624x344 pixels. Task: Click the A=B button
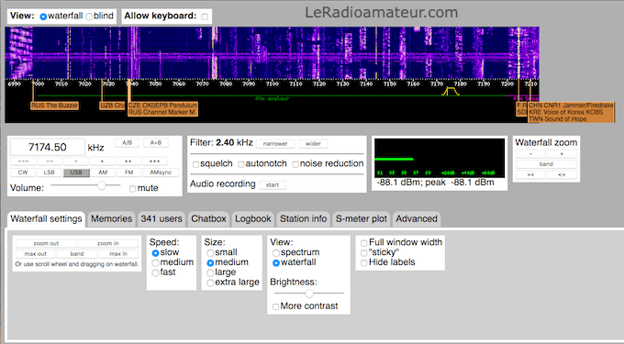pyautogui.click(x=156, y=143)
